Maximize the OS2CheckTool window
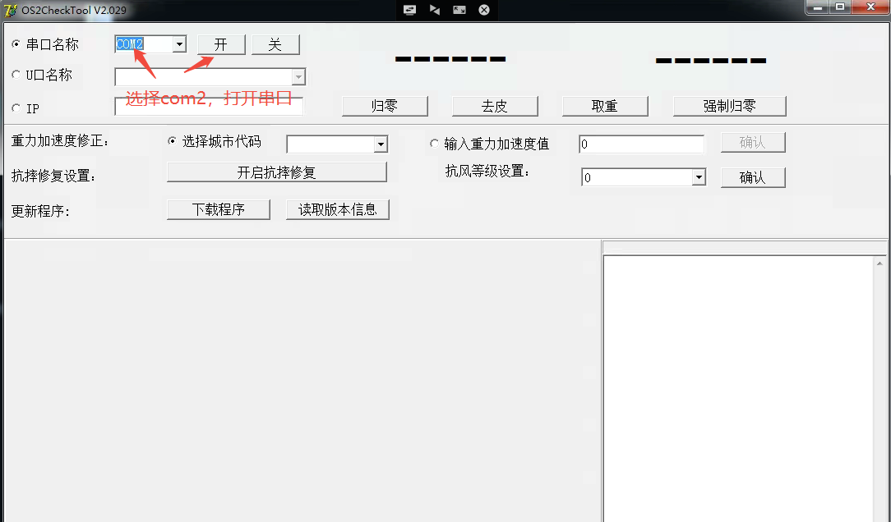Screen dimensions: 891x522 [840, 7]
